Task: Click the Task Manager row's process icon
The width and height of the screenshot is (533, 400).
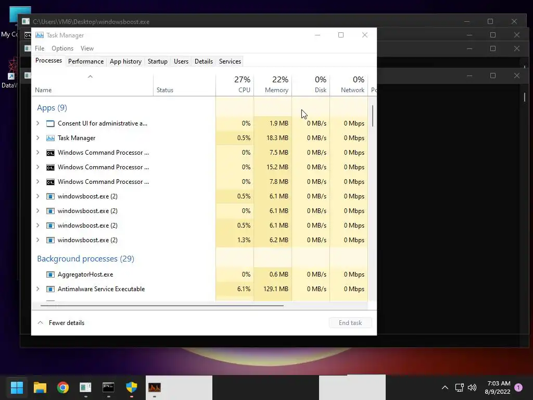Action: tap(50, 138)
